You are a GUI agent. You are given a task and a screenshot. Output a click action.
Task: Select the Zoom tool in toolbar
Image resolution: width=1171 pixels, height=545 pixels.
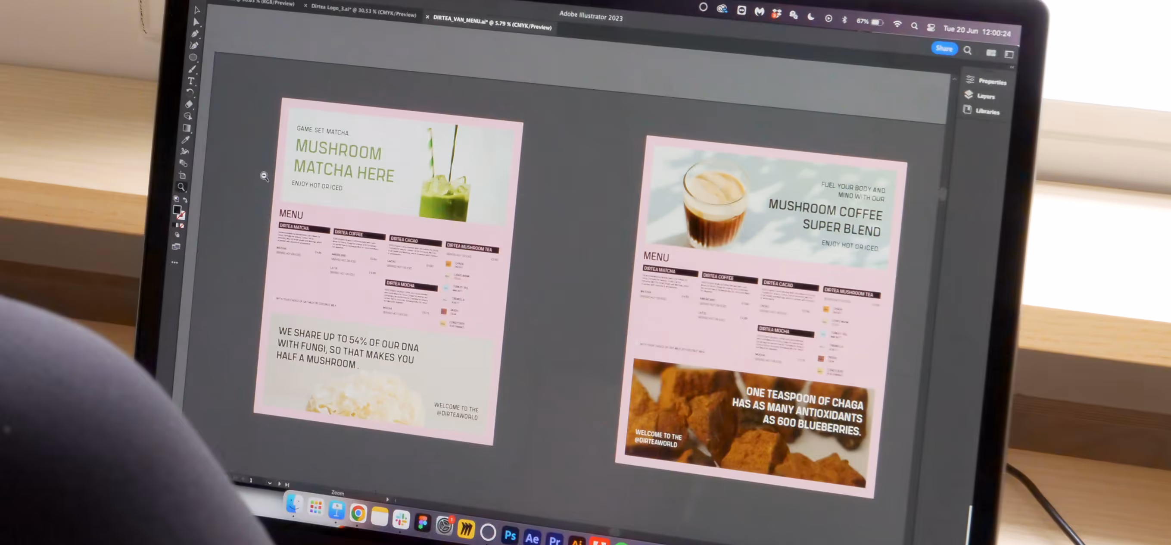click(181, 187)
